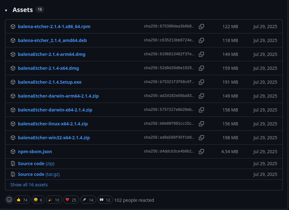Copy the sha256 checksum for balena-etcher-2.1.4-1.x86_64.rpm
The image size is (289, 210).
(x=201, y=27)
